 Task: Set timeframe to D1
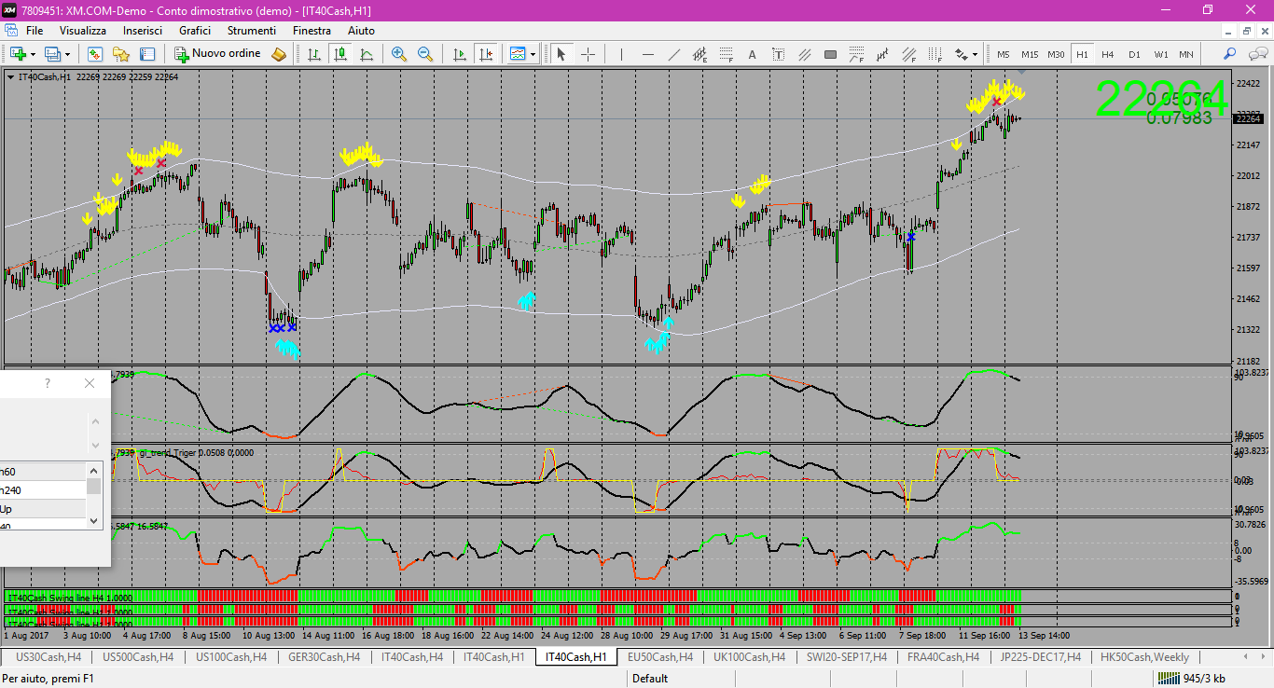1134,54
